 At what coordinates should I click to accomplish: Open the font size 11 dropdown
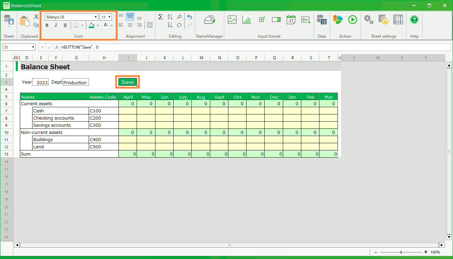pyautogui.click(x=109, y=17)
